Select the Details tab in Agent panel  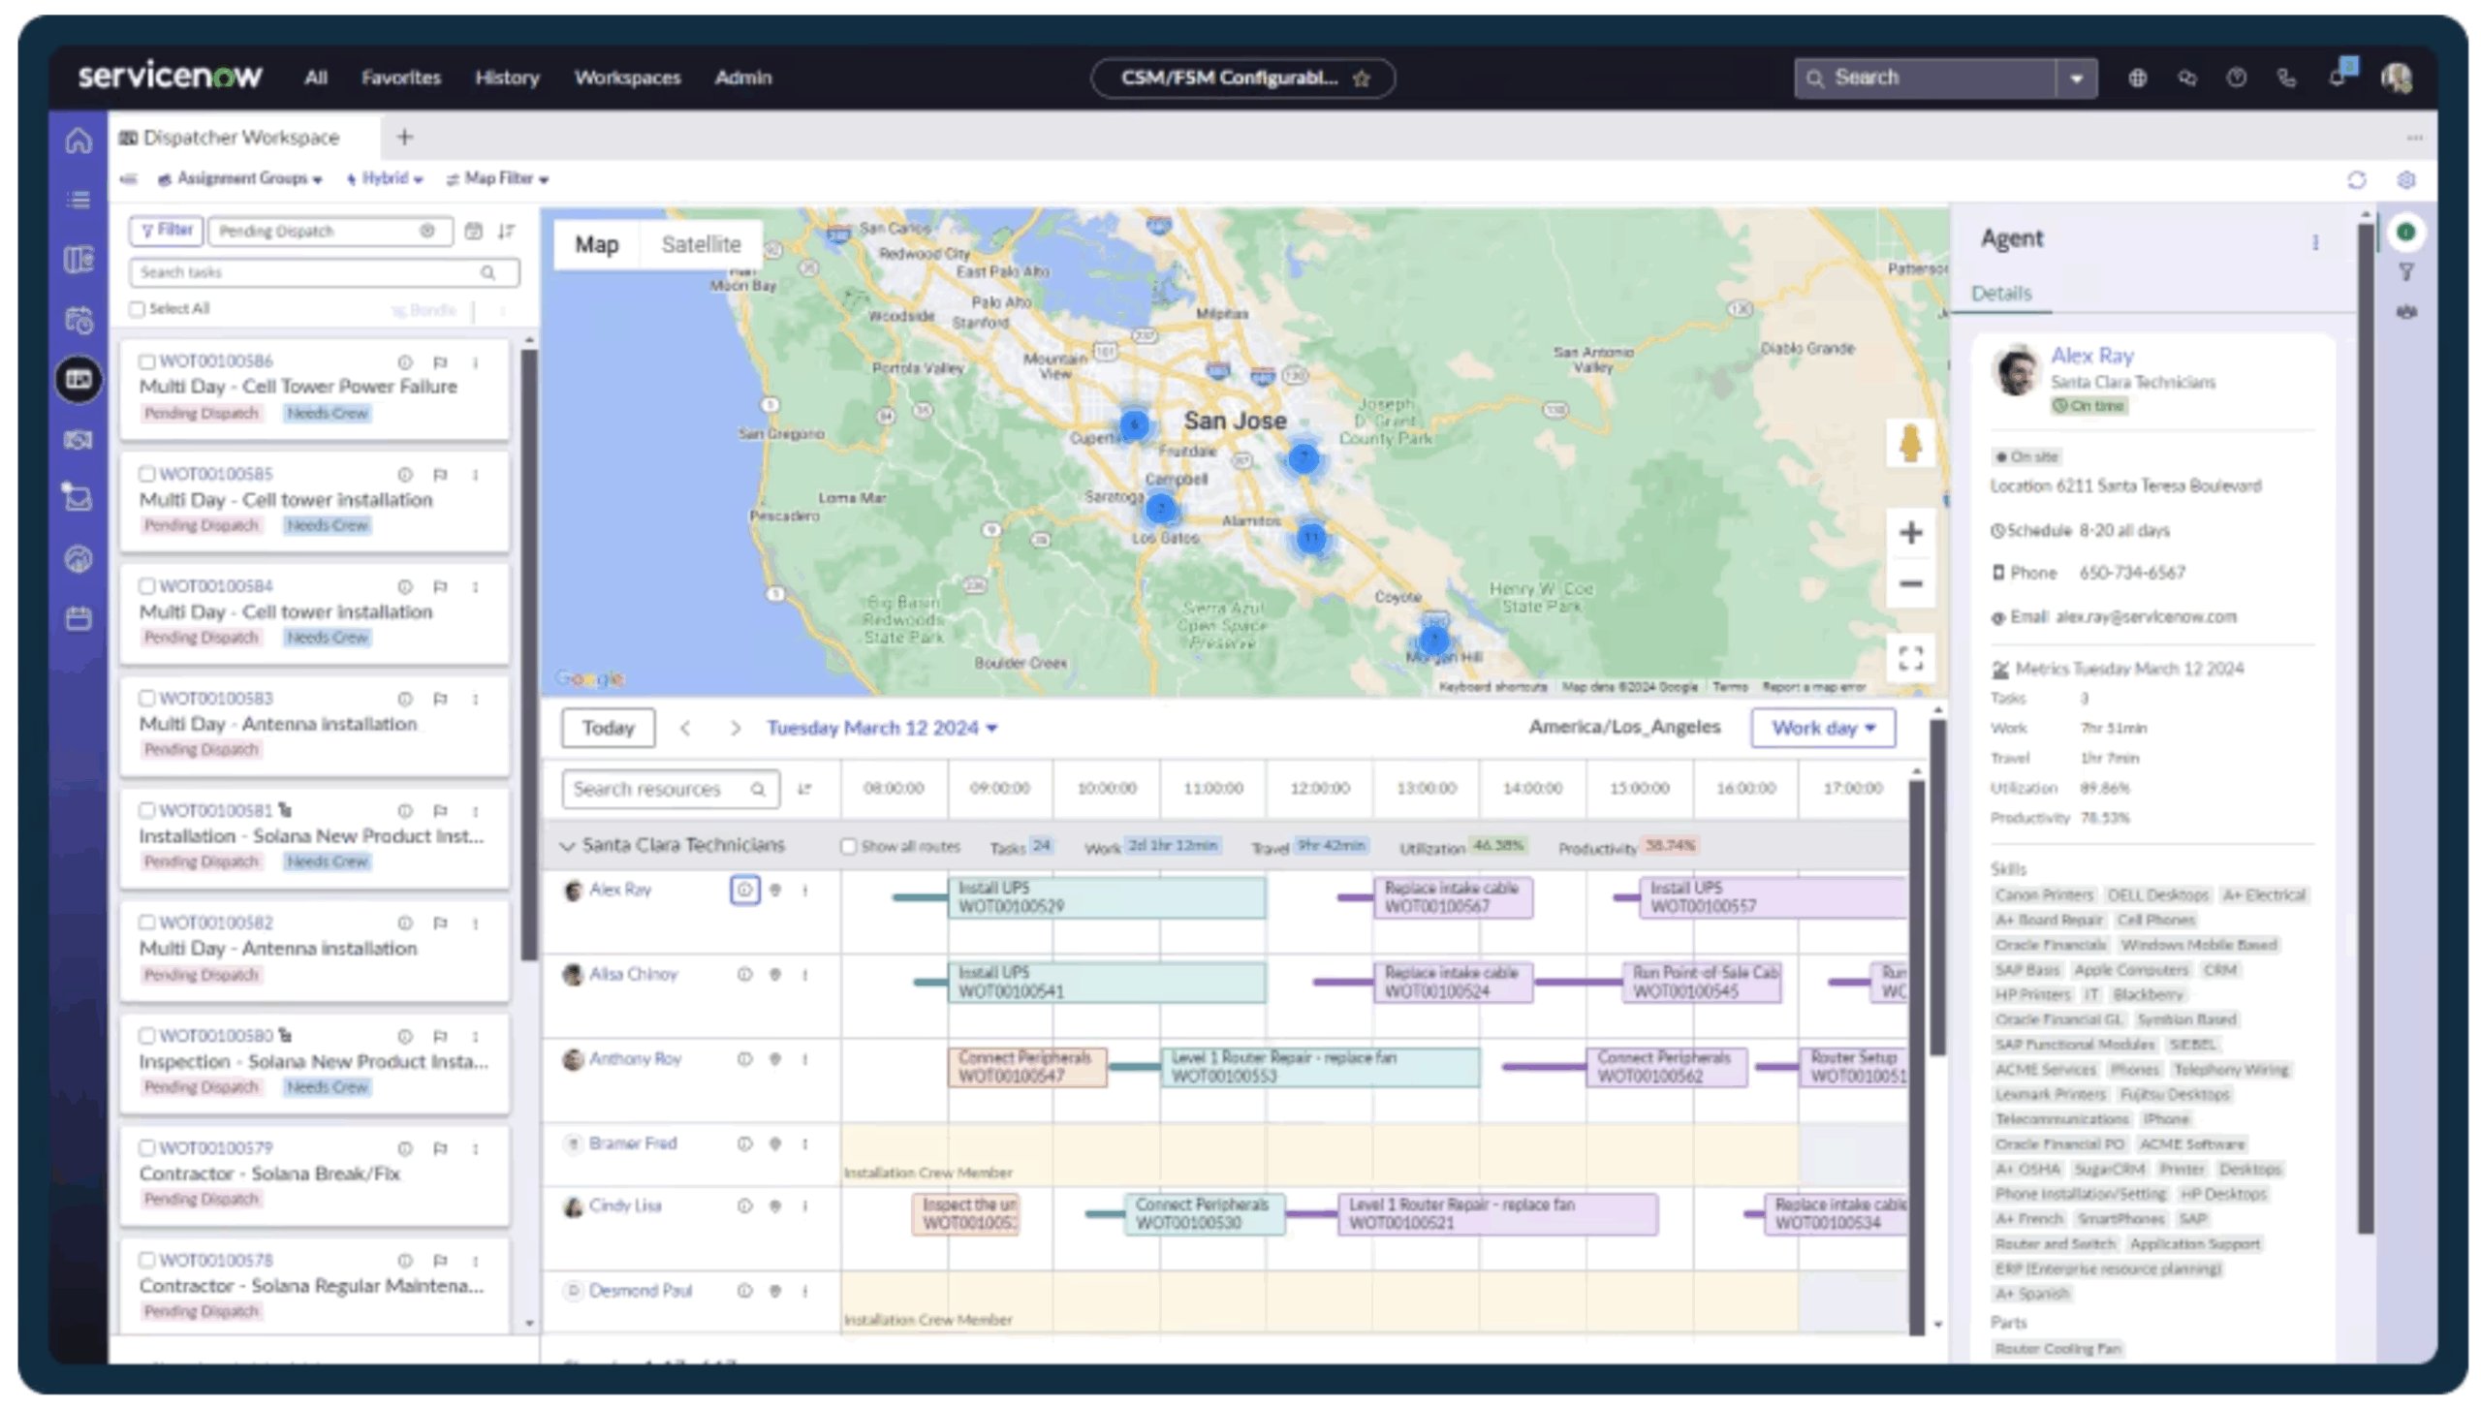pyautogui.click(x=2001, y=294)
